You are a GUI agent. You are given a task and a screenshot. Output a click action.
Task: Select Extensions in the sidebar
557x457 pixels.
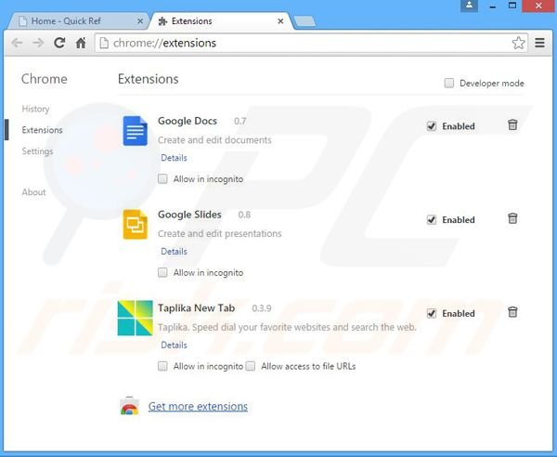point(43,130)
